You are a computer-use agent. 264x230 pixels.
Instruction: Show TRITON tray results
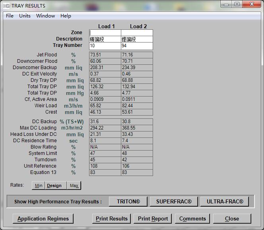point(128,201)
